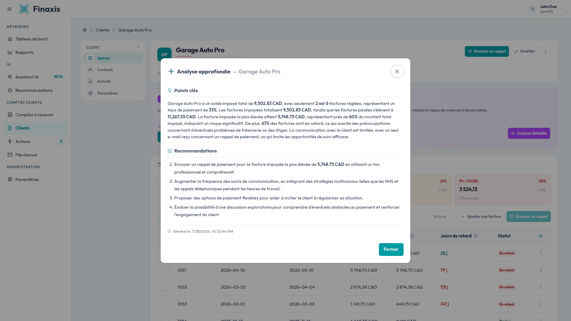Click the Contacts people icon

[x=90, y=70]
